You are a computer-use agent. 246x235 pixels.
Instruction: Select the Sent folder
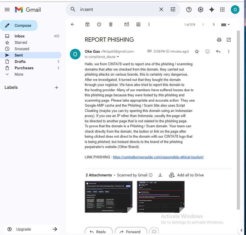(31, 55)
